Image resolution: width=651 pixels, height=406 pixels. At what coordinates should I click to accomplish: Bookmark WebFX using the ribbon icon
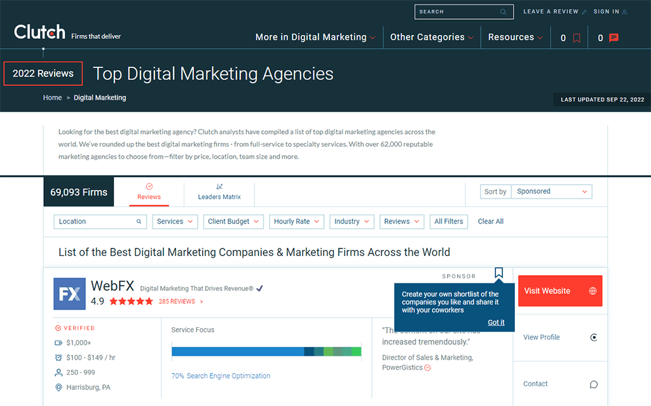[498, 273]
